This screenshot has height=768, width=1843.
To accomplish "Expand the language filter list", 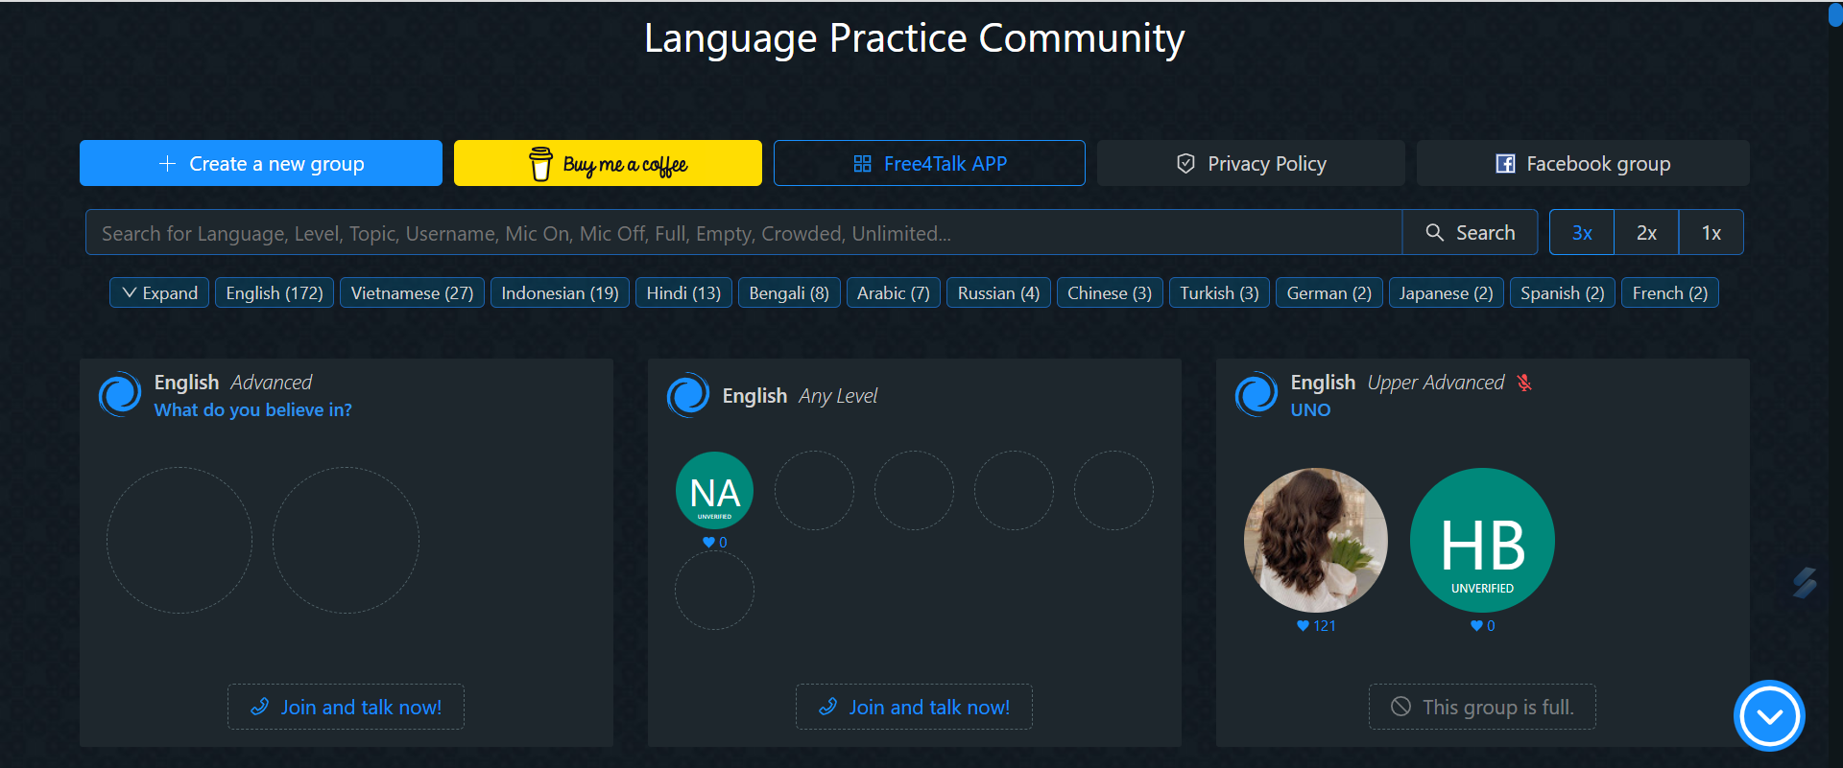I will pyautogui.click(x=159, y=293).
